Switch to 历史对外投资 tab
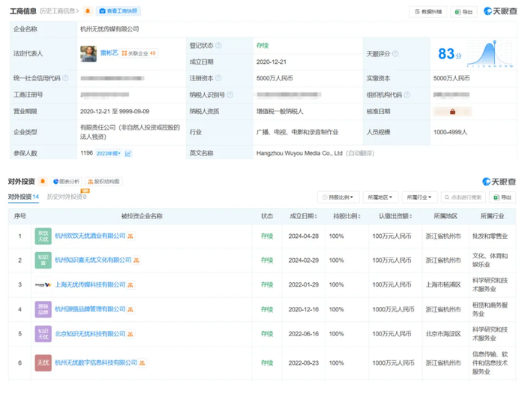 coord(66,197)
